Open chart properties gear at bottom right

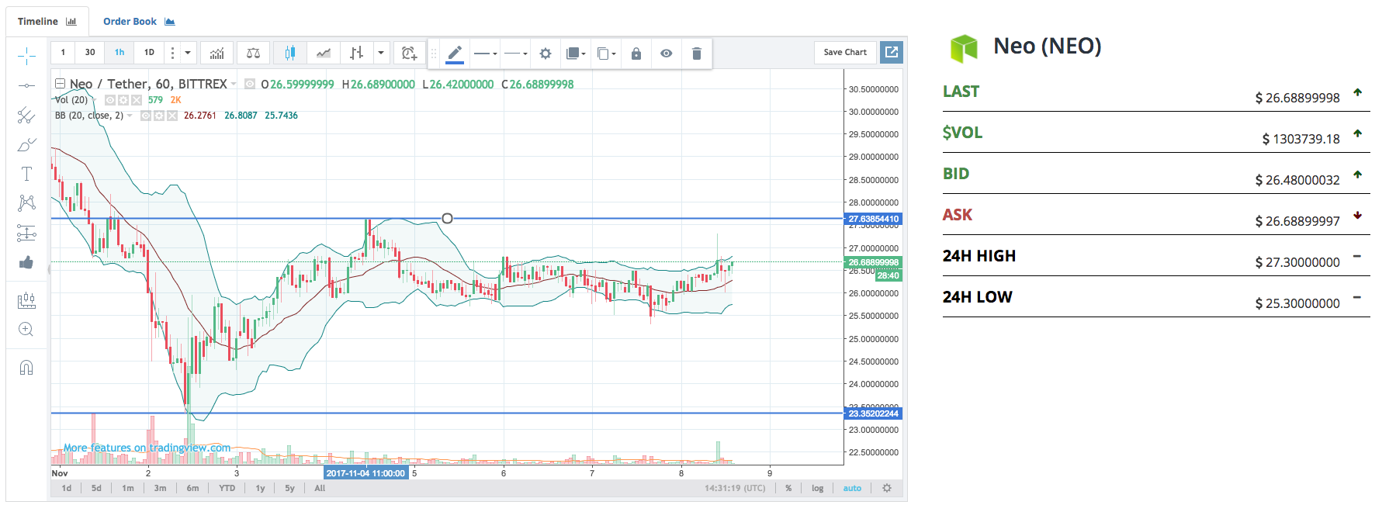tap(887, 488)
